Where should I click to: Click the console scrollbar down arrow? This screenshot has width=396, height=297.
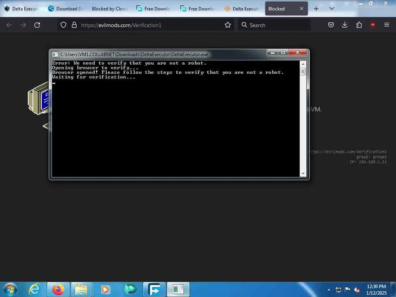click(303, 174)
